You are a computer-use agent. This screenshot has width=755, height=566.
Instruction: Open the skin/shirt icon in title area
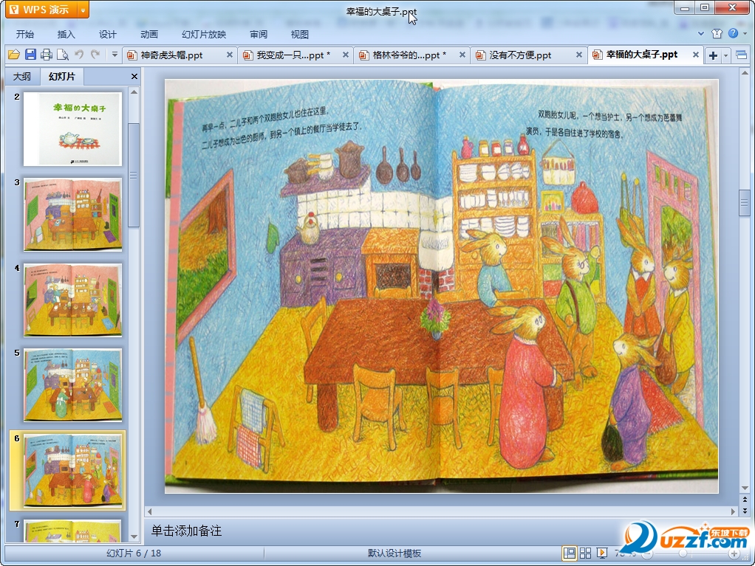tap(717, 33)
